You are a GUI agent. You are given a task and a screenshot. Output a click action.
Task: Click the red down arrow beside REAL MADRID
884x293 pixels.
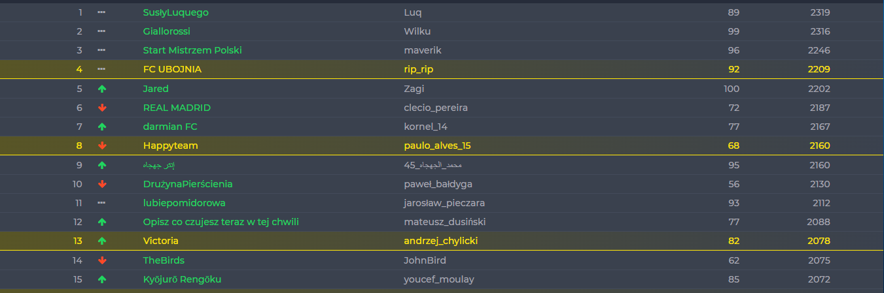tap(101, 108)
